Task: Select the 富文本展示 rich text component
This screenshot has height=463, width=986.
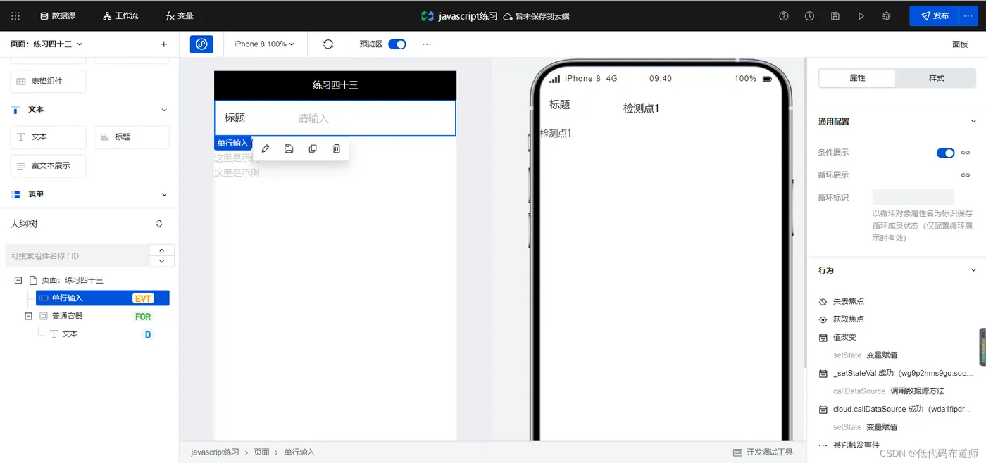Action: coord(48,166)
